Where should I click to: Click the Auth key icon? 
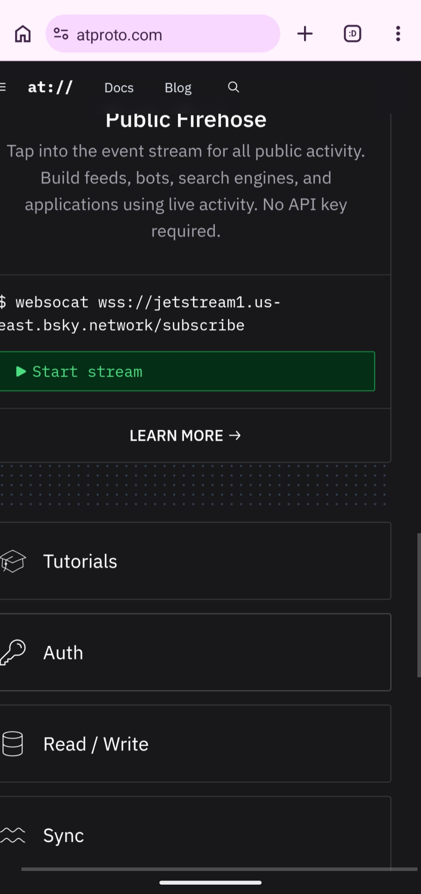[13, 653]
